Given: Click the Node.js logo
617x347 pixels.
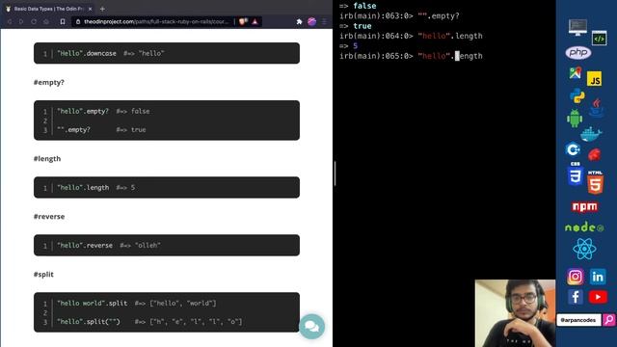Looking at the screenshot, I should (584, 227).
